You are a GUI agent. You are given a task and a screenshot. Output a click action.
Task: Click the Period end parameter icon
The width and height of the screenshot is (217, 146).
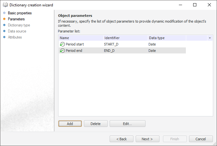pos(62,51)
